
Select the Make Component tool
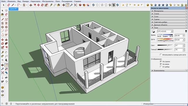pos(6,11)
